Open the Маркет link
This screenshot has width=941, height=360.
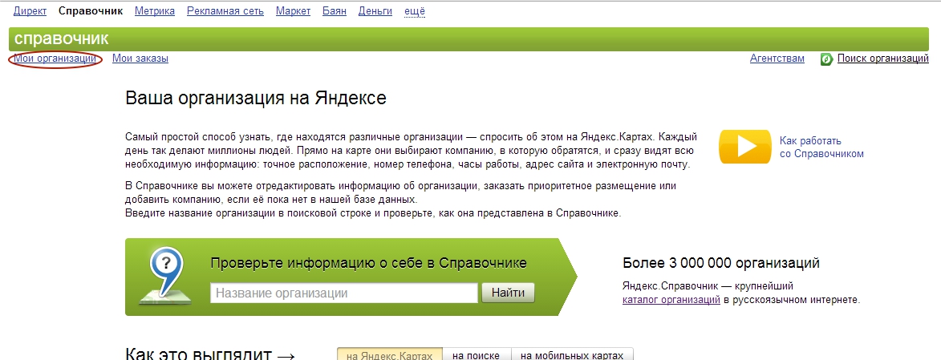click(x=293, y=10)
